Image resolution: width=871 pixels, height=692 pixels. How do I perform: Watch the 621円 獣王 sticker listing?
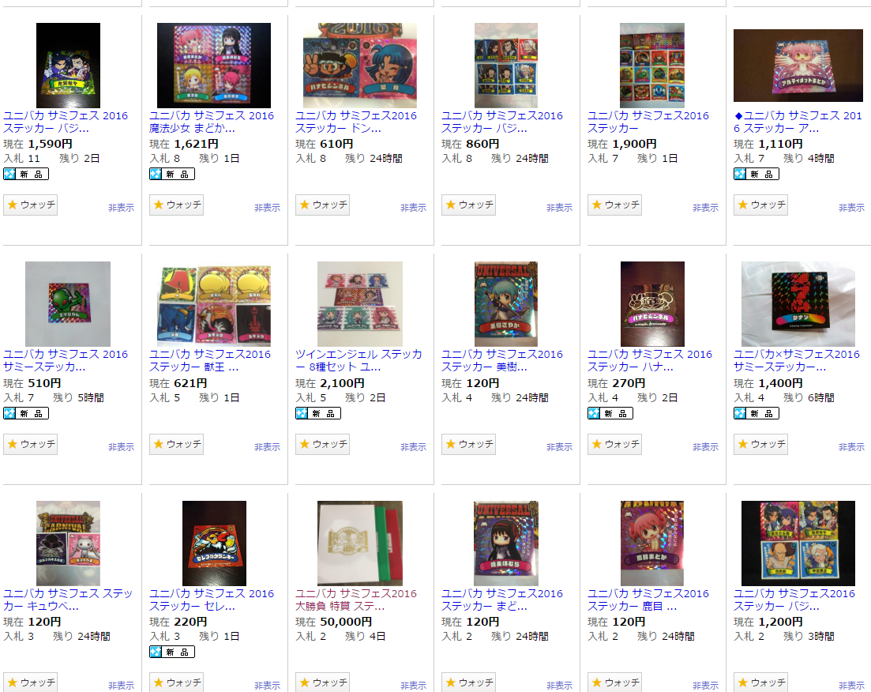(x=177, y=444)
